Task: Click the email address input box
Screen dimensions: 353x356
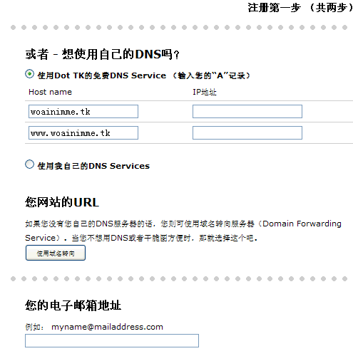Action: click(x=112, y=340)
